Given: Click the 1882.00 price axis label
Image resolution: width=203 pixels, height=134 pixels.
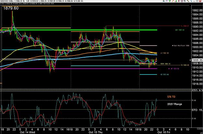Looking at the screenshot, I should [x=197, y=10].
